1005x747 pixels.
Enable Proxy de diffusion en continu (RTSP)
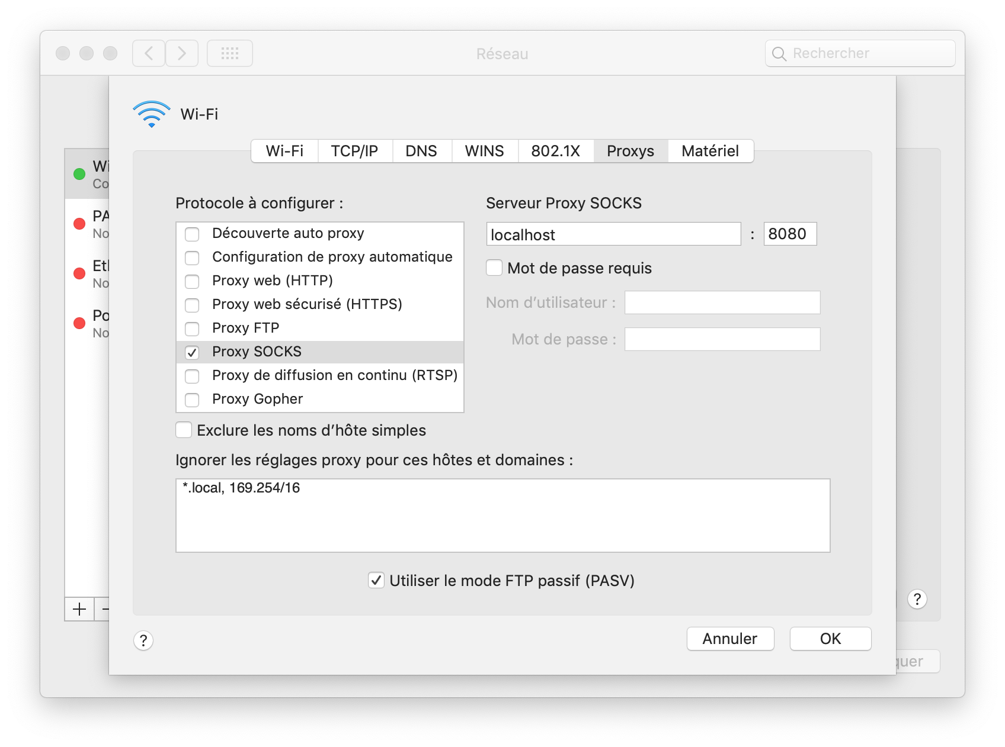(192, 376)
